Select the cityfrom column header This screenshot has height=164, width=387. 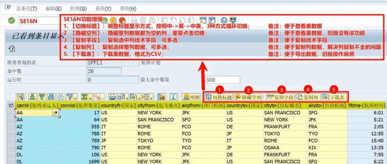[x=159, y=106]
